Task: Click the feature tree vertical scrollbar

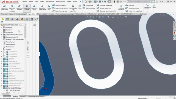Action: 25,32
